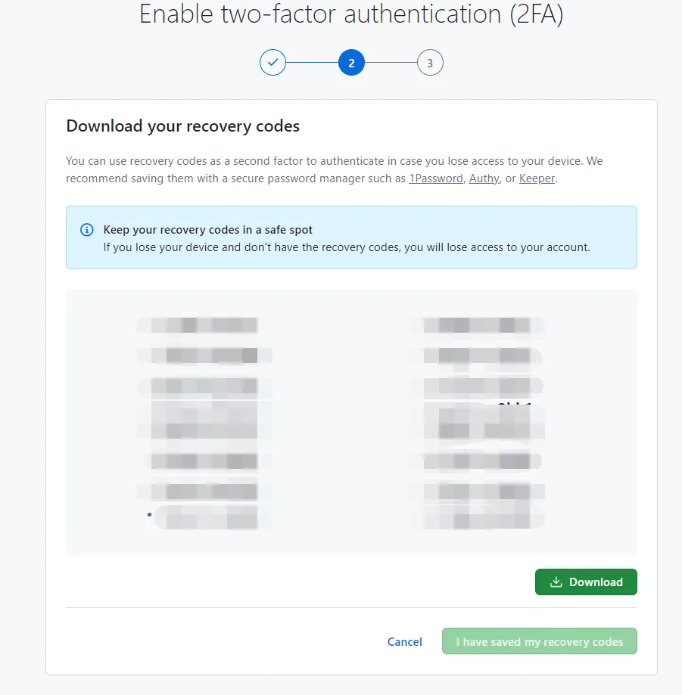Visit the Keeper password manager link
Viewport: 682px width, 695px height.
coord(537,179)
